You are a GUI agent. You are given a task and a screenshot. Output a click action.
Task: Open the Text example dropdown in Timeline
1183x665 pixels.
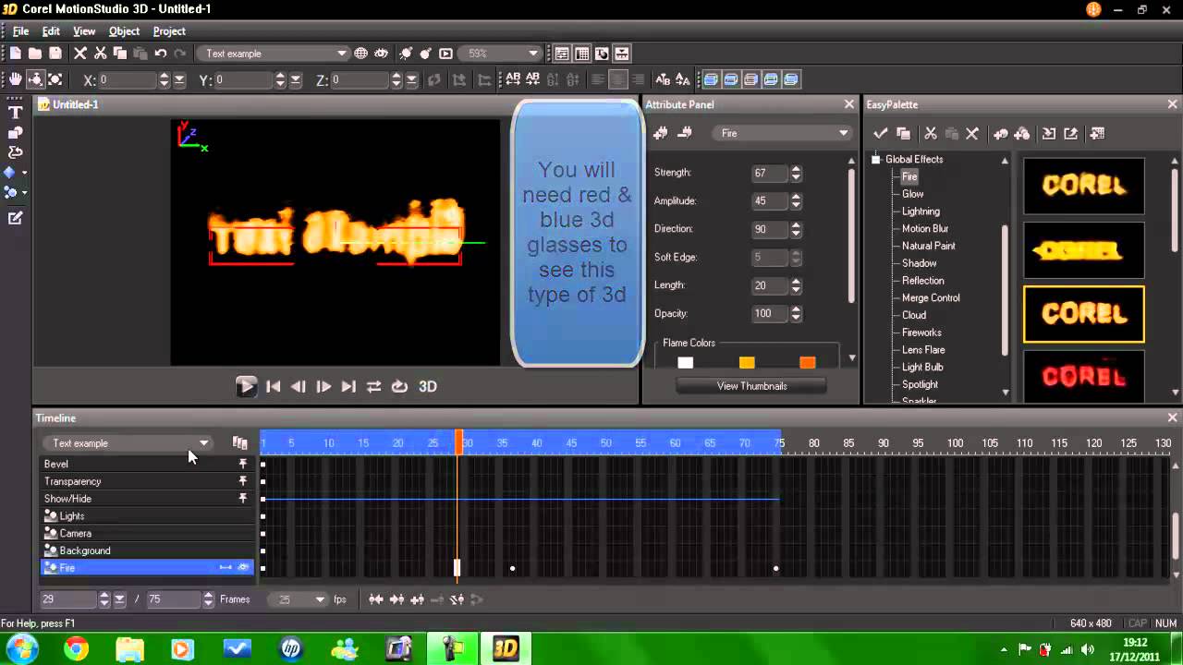128,443
